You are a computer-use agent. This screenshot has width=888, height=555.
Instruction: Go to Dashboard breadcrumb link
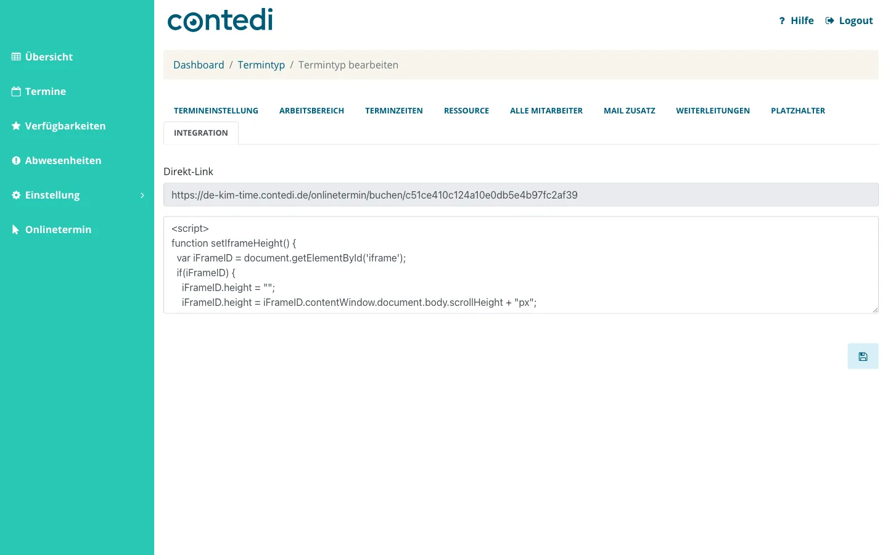coord(199,65)
